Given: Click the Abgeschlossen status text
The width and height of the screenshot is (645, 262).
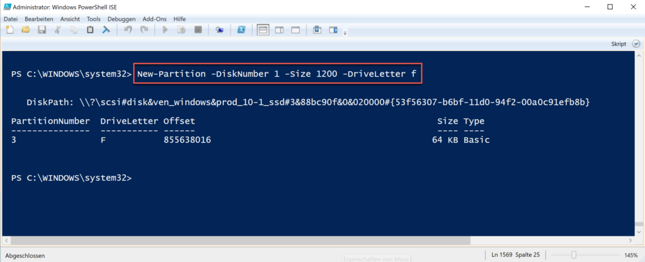Looking at the screenshot, I should [x=25, y=256].
